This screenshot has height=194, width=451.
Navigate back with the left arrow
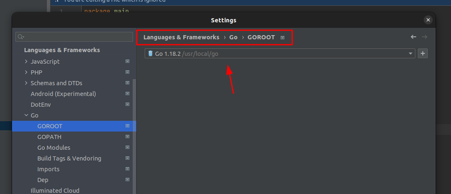(413, 37)
